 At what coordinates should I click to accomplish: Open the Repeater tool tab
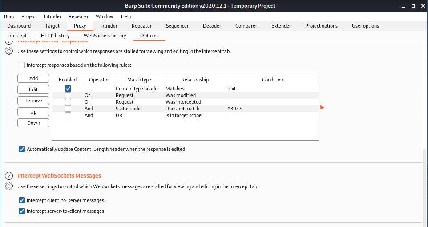141,26
